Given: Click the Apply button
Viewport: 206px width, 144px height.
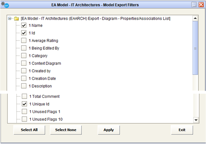Looking at the screenshot, I should pyautogui.click(x=109, y=130).
